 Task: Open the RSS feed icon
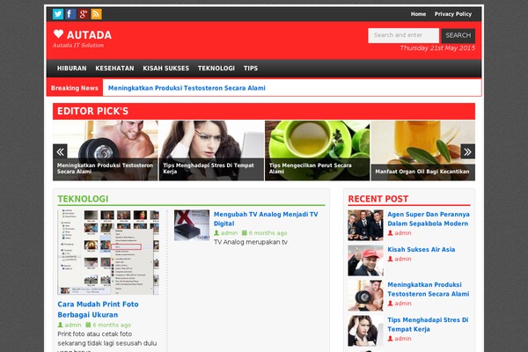[x=96, y=14]
